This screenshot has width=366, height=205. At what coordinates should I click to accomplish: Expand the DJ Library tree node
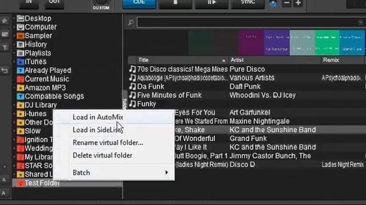14,105
